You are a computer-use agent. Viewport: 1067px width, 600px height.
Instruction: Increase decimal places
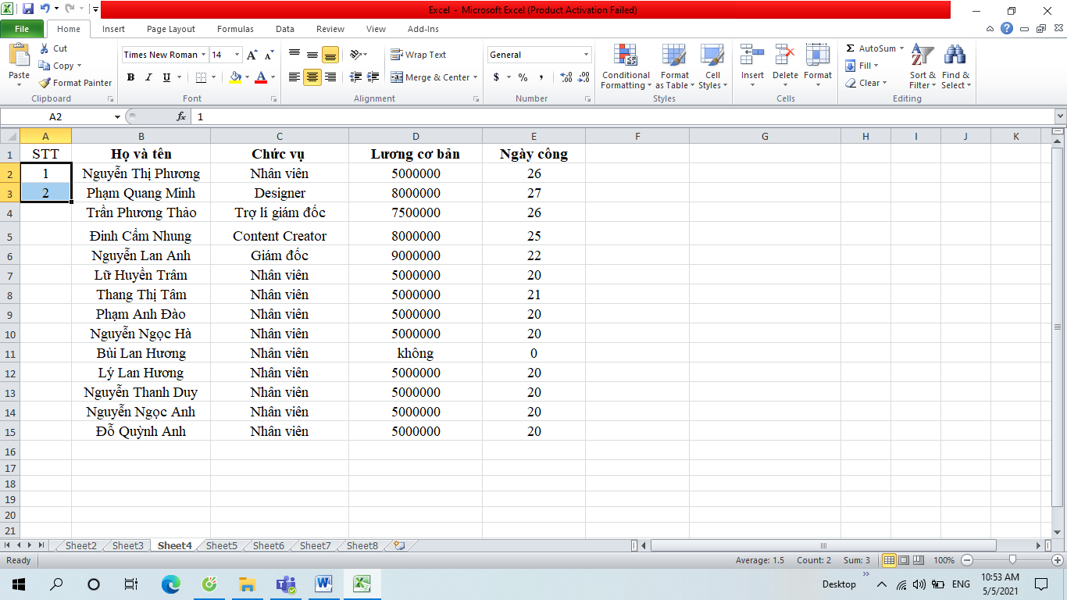coord(566,77)
